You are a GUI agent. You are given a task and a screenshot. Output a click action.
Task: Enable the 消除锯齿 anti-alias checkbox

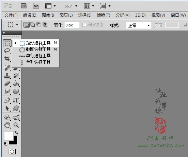[84, 25]
